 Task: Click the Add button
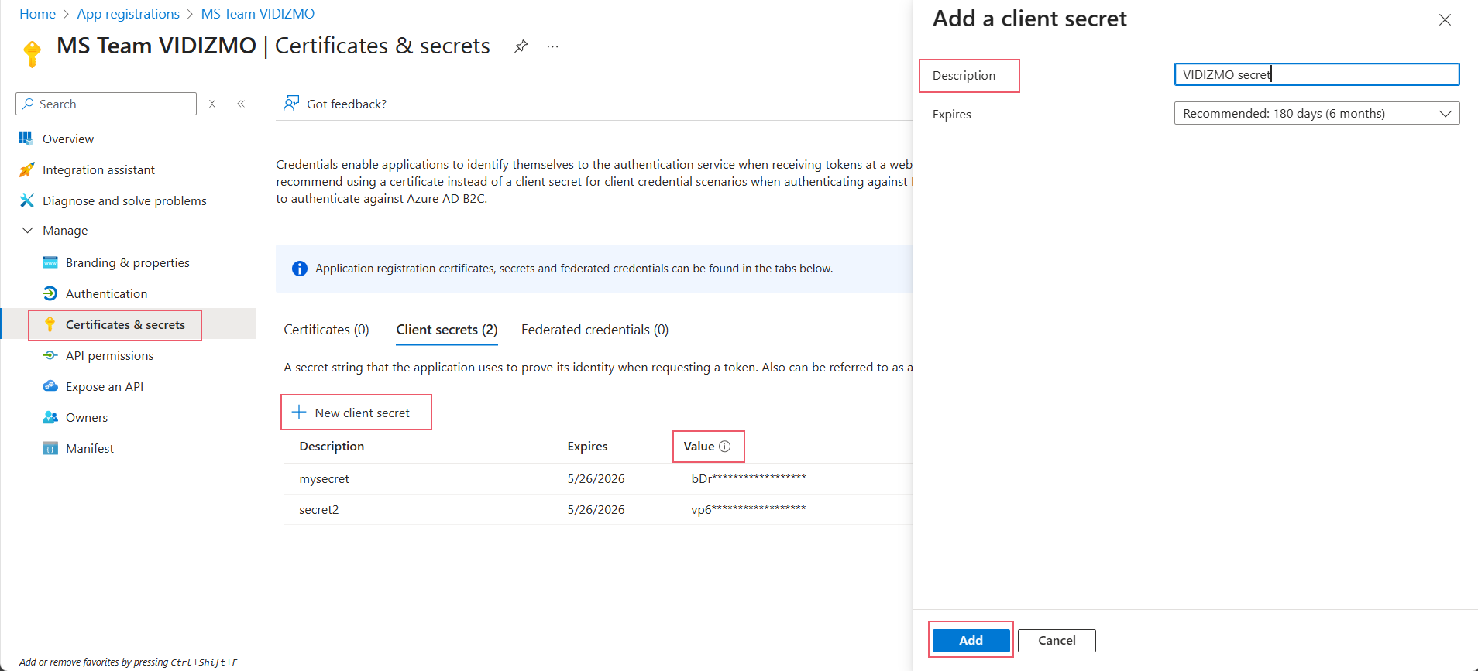coord(971,640)
